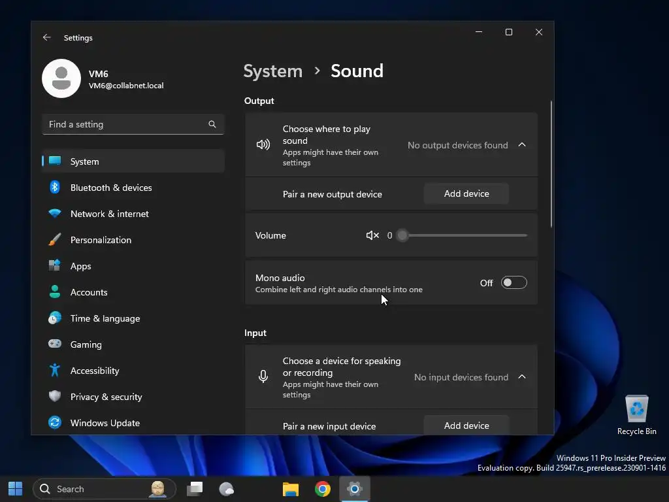Click the microphone icon in Input section
This screenshot has height=502, width=669.
coord(263,376)
